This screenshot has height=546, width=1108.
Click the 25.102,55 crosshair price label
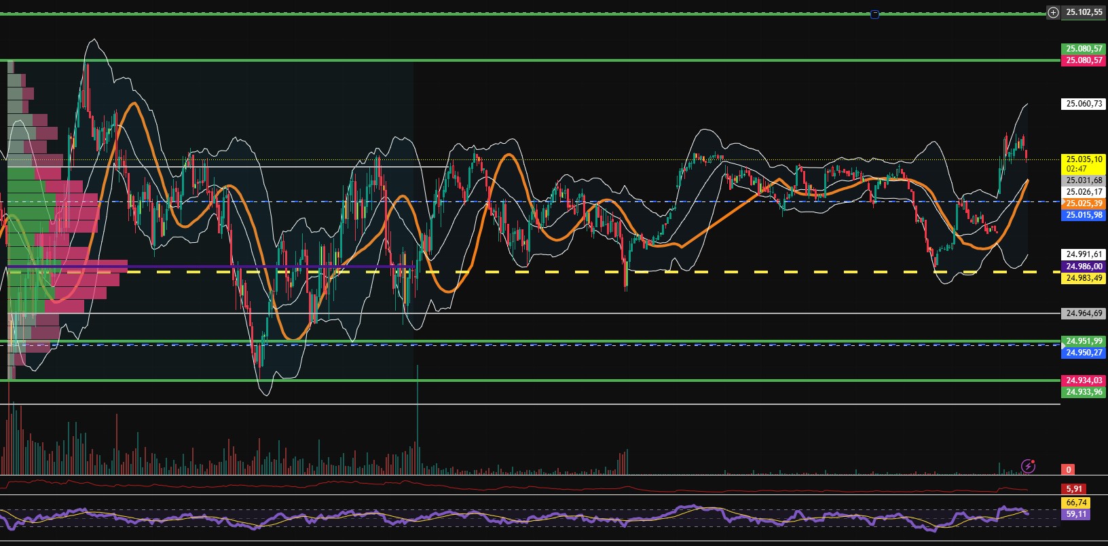click(x=1084, y=12)
